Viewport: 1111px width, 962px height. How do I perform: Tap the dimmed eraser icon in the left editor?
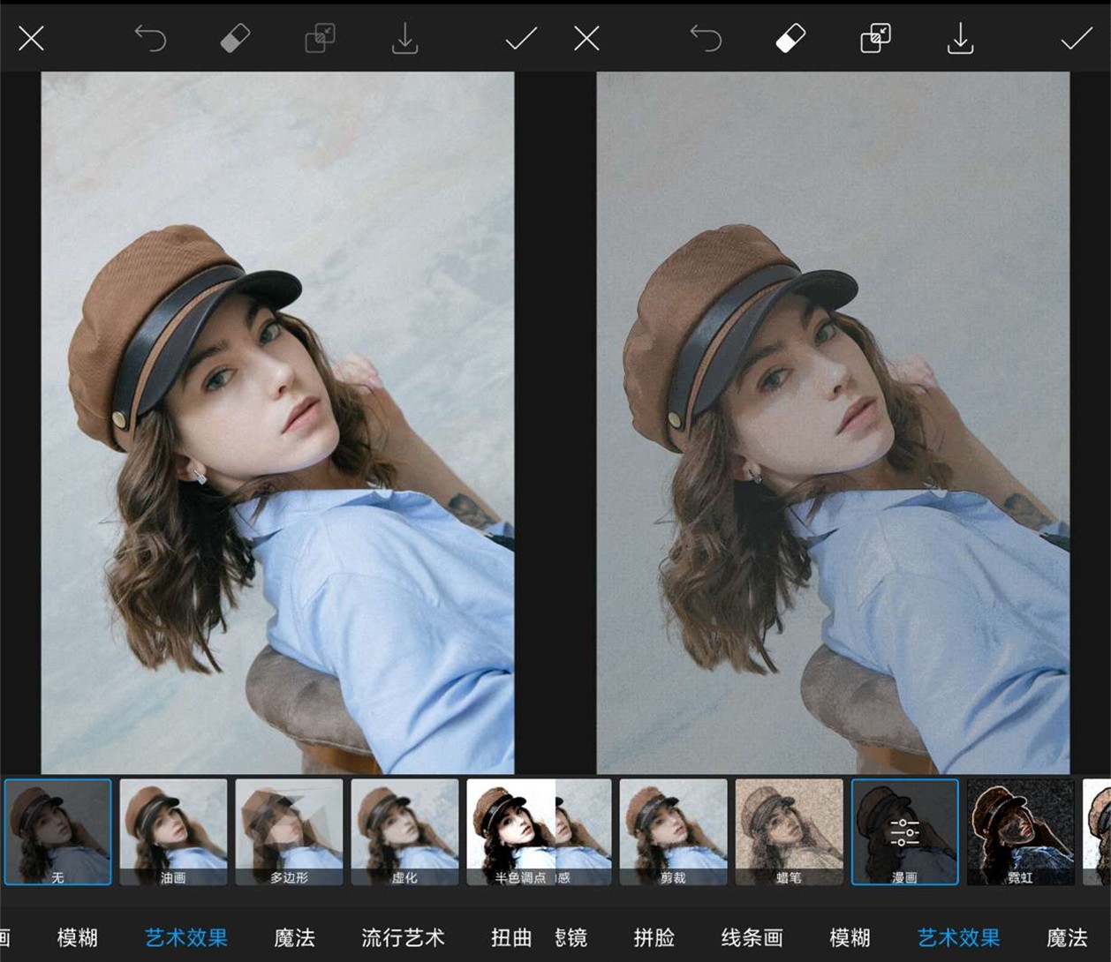[235, 39]
